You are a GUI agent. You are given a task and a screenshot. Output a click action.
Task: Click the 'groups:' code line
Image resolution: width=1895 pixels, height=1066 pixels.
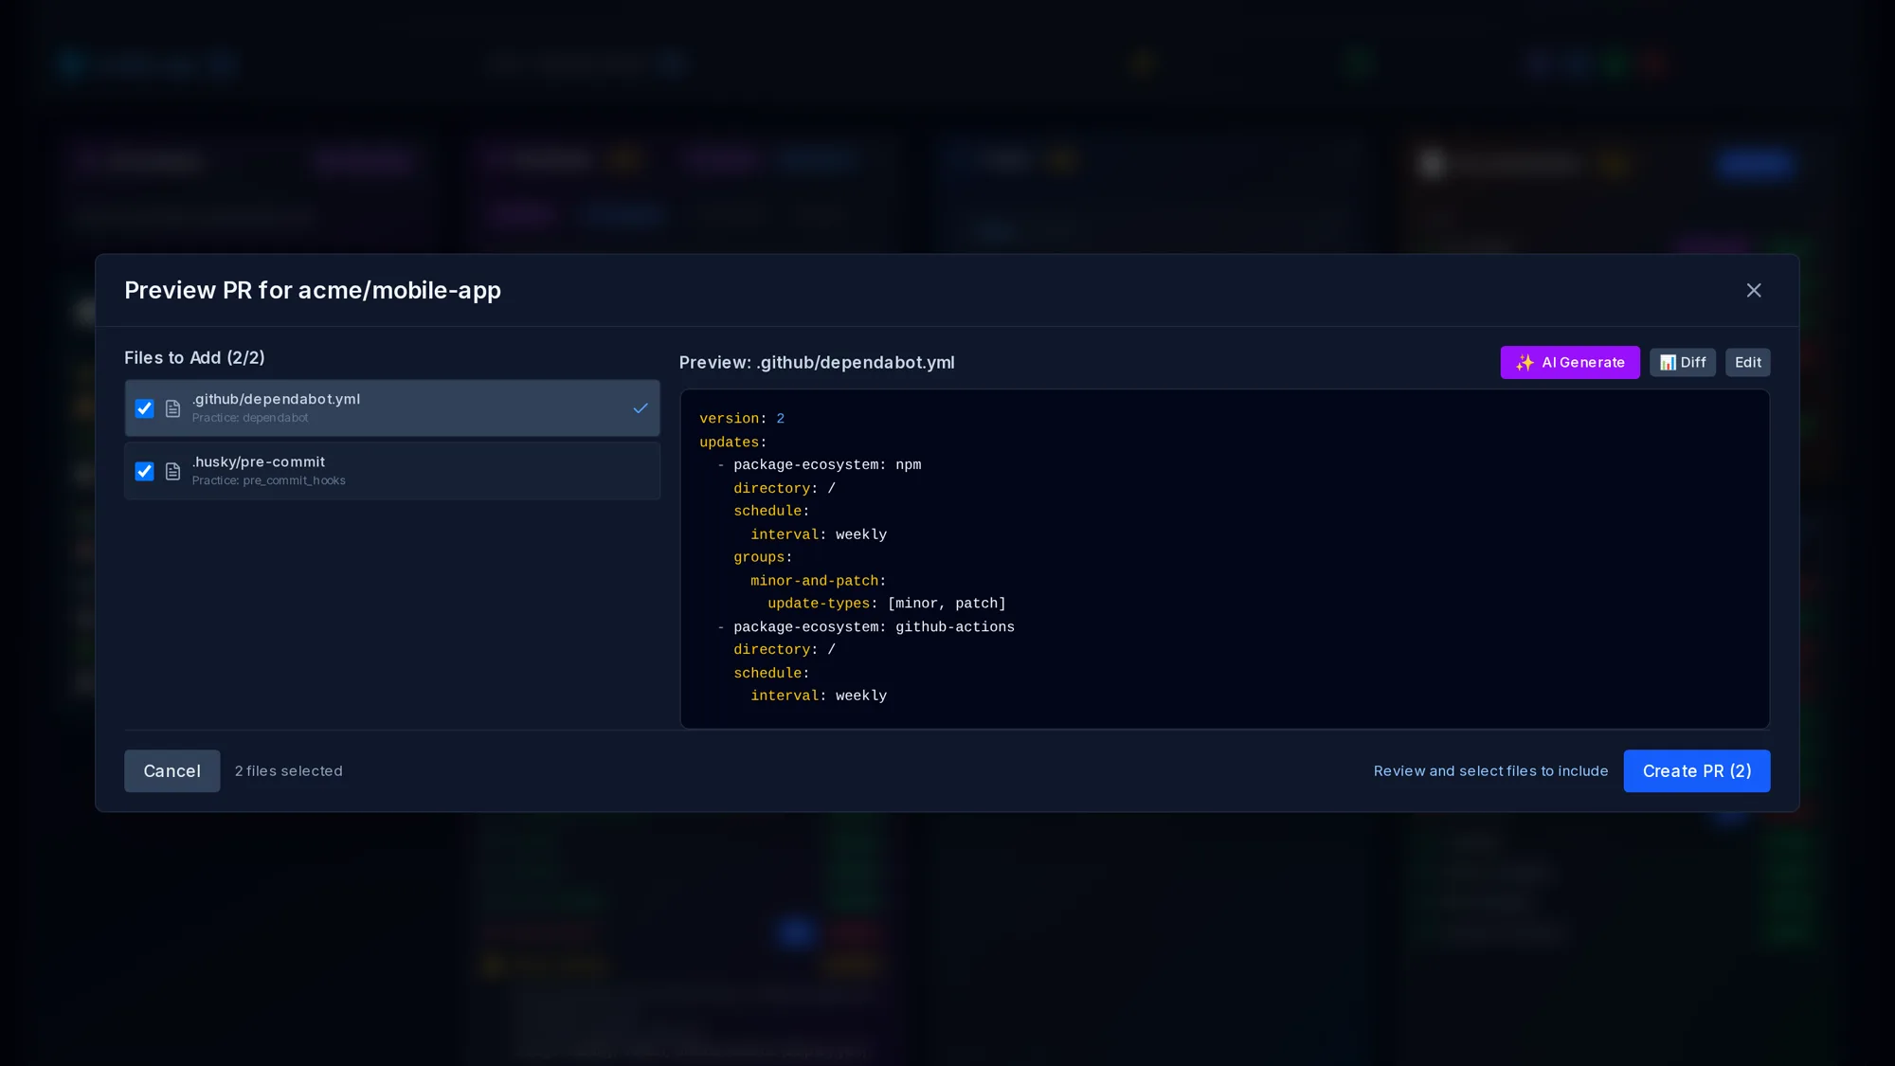763,557
